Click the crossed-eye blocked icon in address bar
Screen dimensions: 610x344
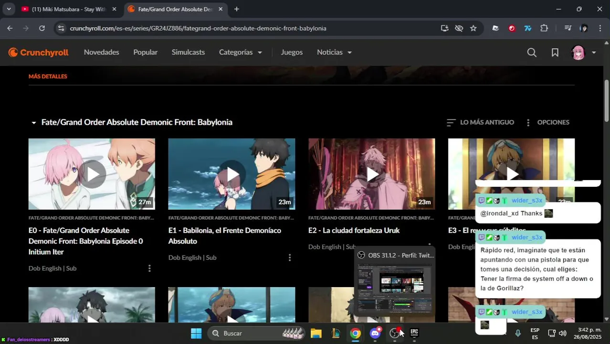459,28
